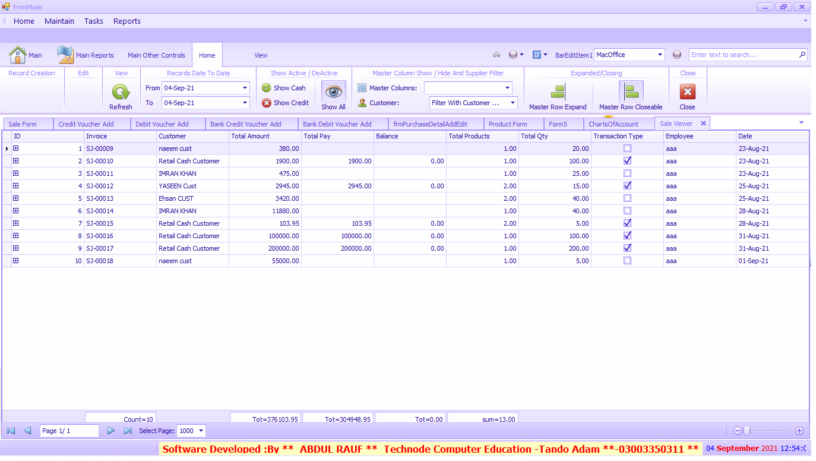Click the search text field
816x461 pixels.
point(744,55)
